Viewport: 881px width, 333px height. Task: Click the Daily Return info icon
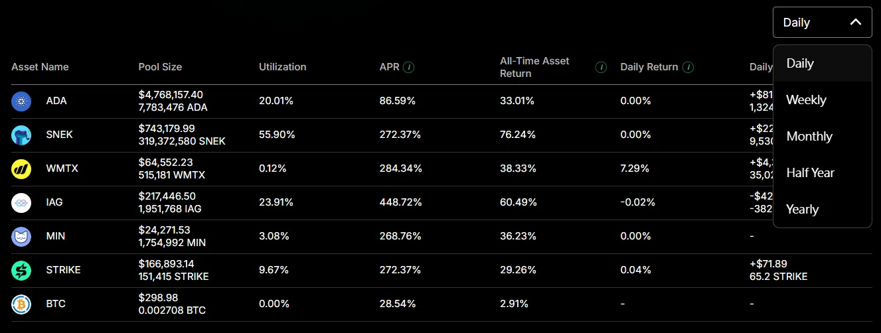688,67
